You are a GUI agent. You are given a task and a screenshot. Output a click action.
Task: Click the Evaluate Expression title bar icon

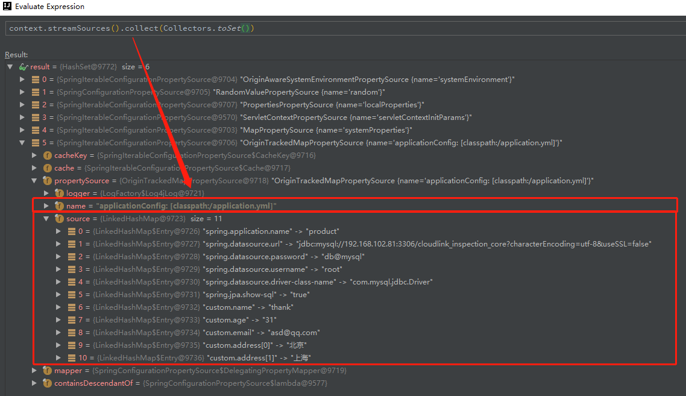click(7, 7)
